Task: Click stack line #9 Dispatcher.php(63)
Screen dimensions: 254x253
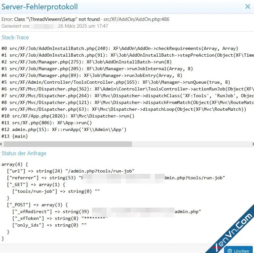Action: 124,109
